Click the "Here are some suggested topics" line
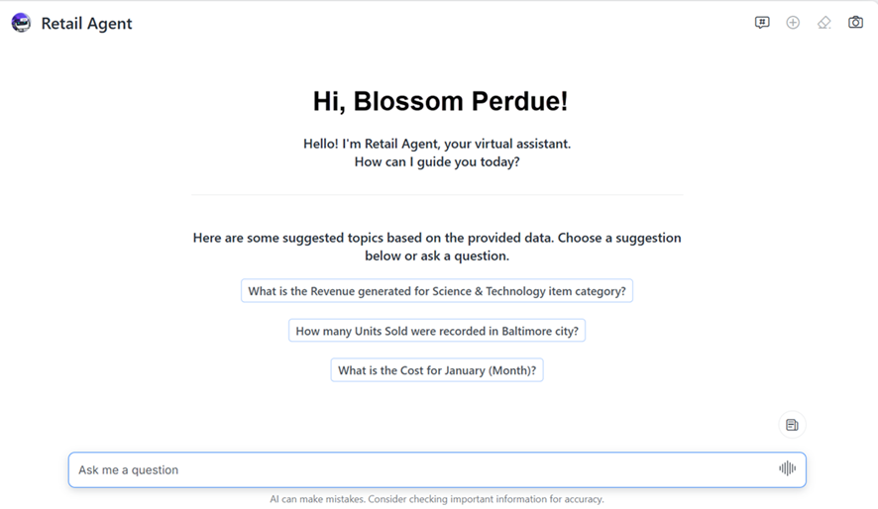878x509 pixels. tap(437, 238)
